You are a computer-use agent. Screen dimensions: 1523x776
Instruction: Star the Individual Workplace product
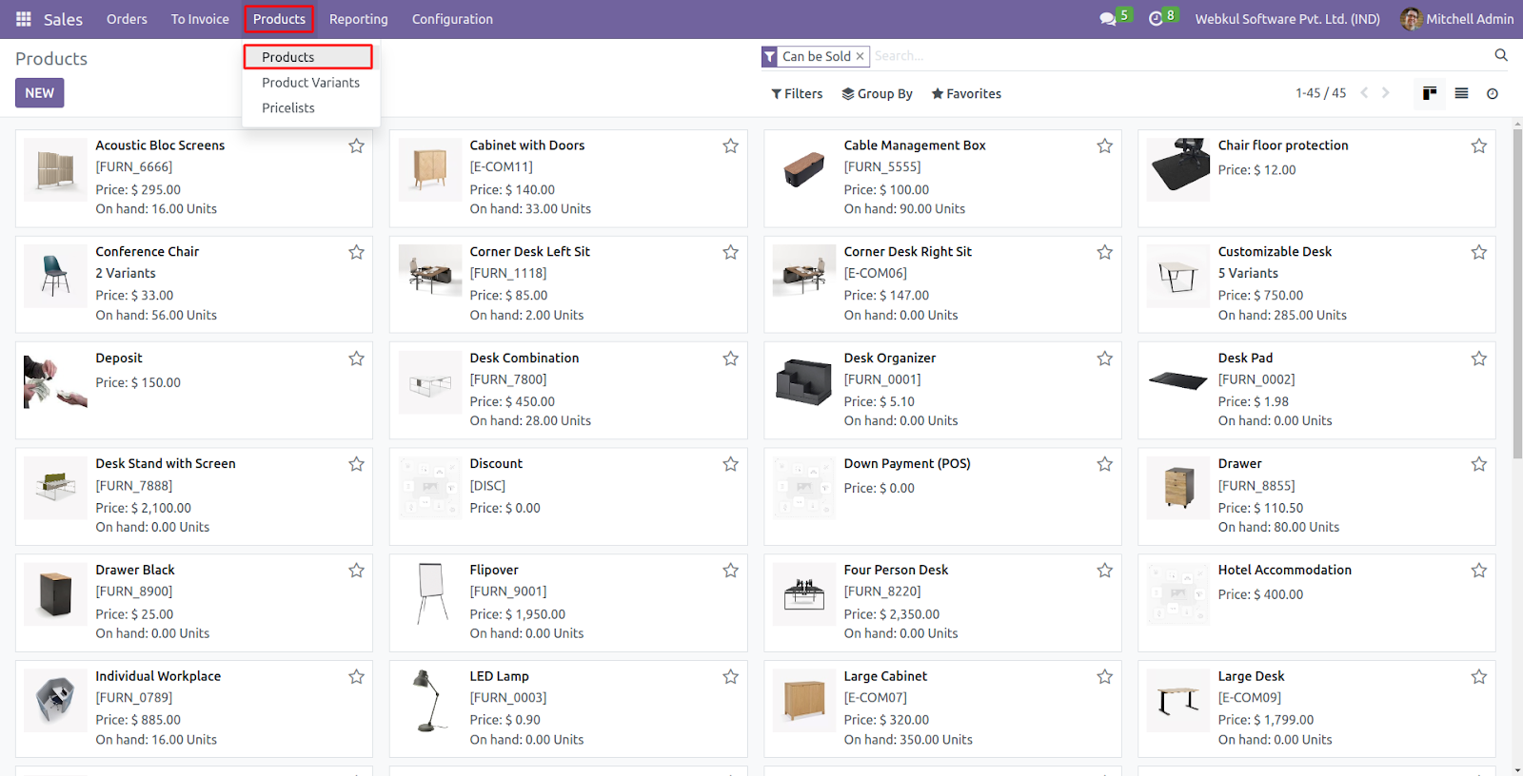point(356,677)
